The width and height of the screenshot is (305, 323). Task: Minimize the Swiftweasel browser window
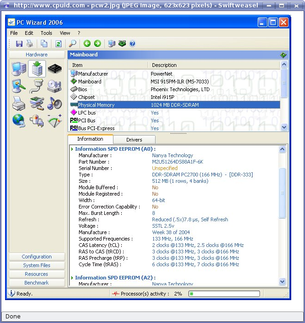coord(269,5)
